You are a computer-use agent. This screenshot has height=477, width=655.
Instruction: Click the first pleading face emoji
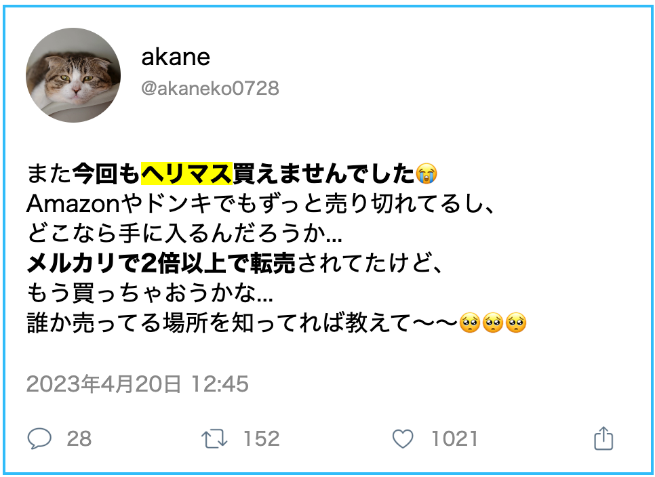(x=470, y=323)
